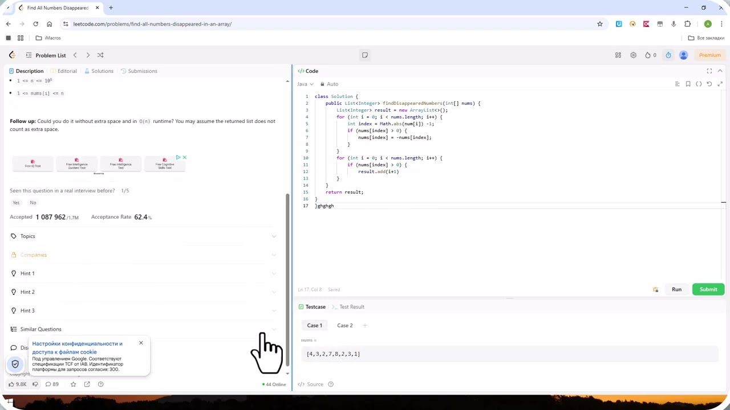Expand the Companies section
Image resolution: width=730 pixels, height=410 pixels.
143,255
